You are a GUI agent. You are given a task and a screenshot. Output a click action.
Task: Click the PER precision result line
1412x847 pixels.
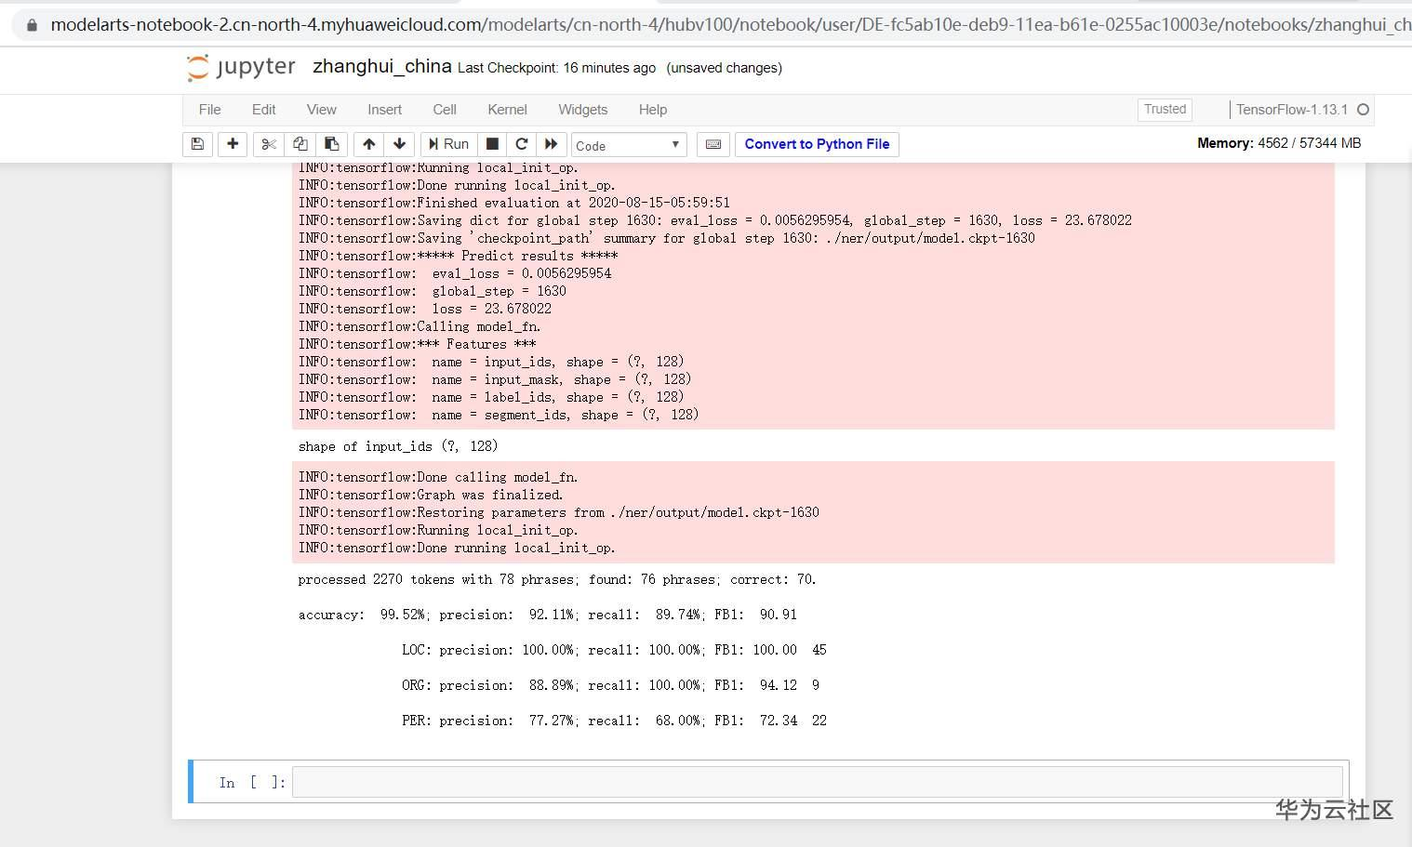tap(614, 721)
